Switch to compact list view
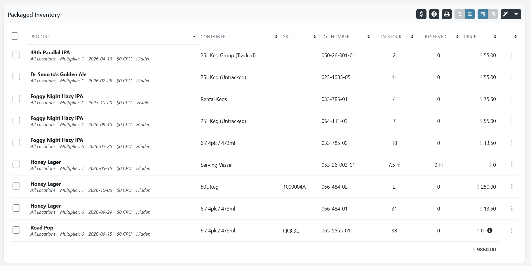The image size is (531, 266). [x=459, y=14]
